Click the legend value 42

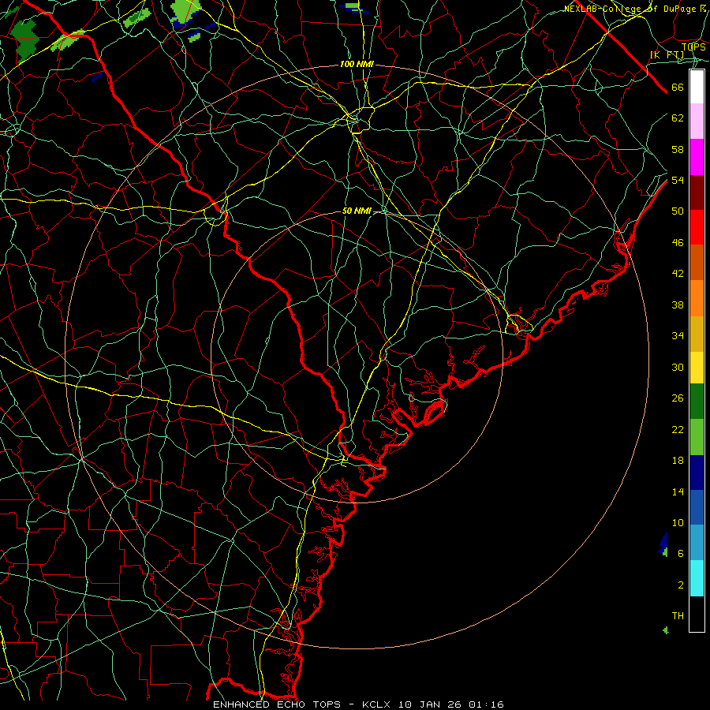pyautogui.click(x=678, y=274)
